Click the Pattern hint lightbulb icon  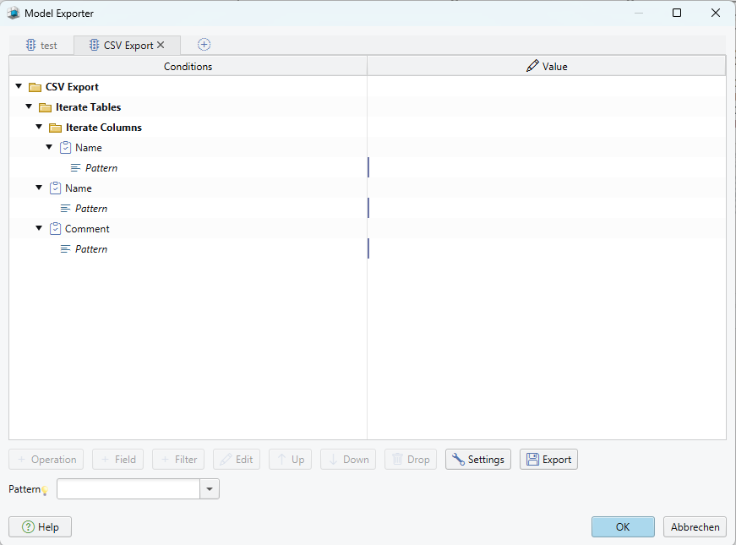[45, 491]
